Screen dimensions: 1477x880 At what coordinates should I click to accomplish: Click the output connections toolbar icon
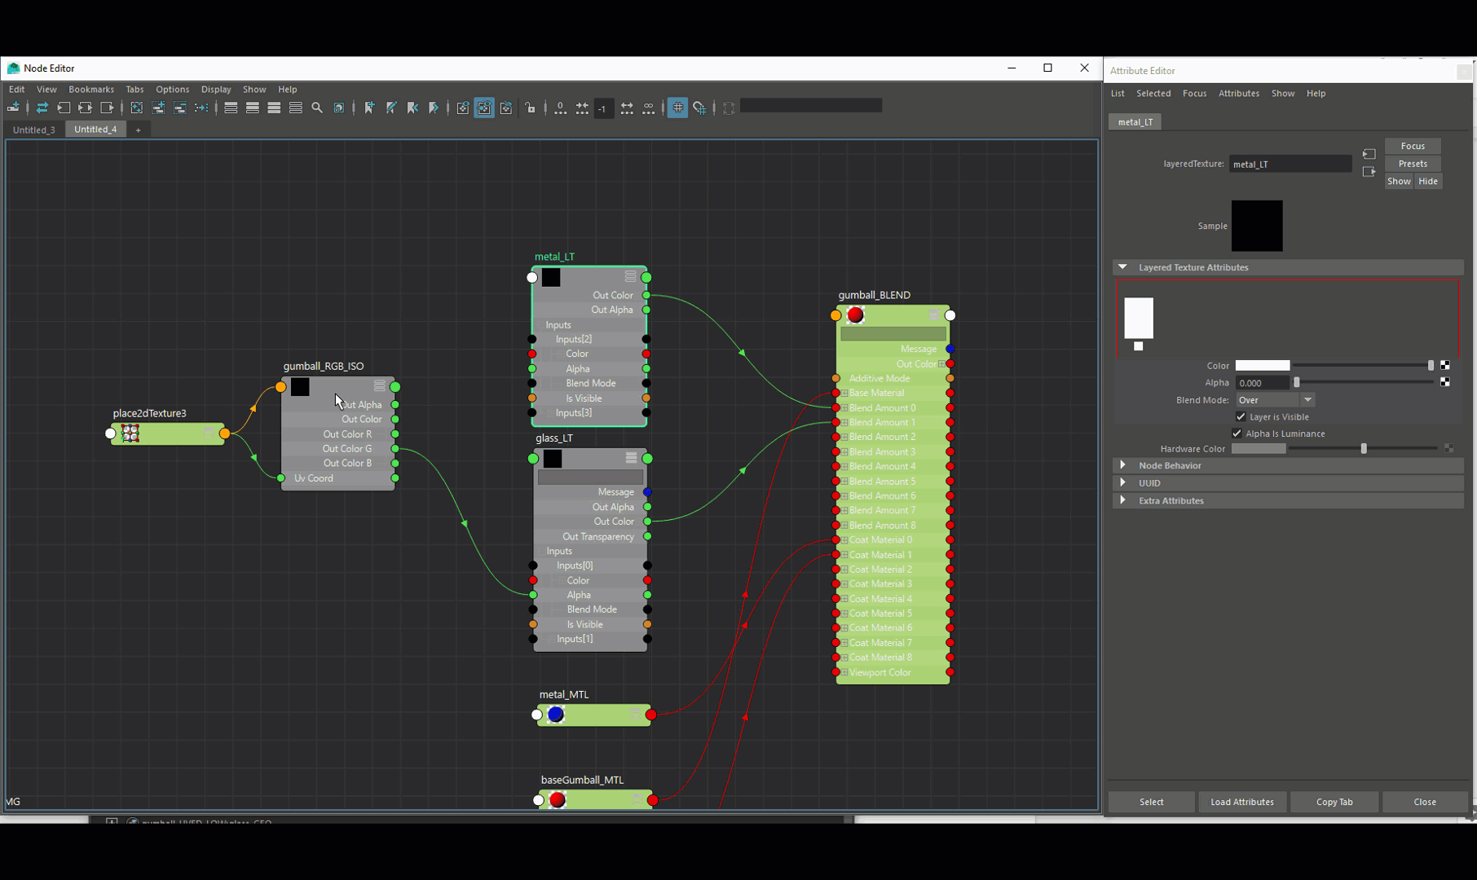click(x=107, y=108)
